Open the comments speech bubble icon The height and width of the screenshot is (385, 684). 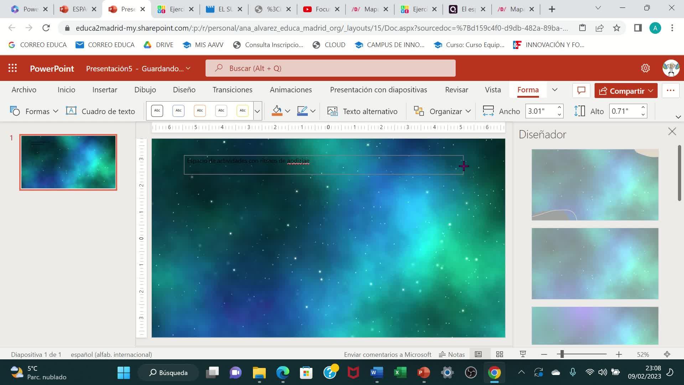(581, 91)
